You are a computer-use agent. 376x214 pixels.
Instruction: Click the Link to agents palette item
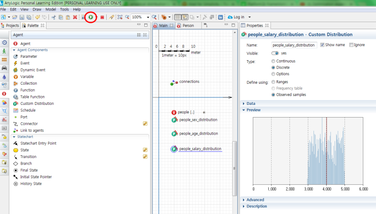tap(29, 130)
